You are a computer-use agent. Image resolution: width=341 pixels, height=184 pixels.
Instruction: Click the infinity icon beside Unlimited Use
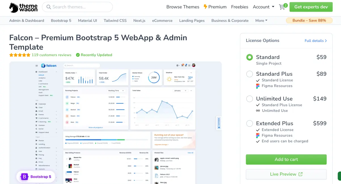click(x=258, y=111)
